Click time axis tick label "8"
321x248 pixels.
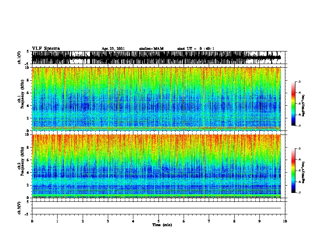coord(234,221)
